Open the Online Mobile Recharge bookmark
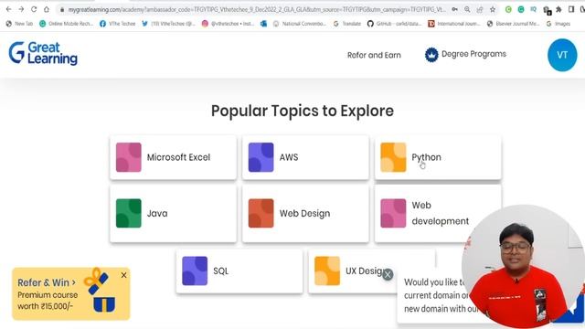 (x=67, y=24)
